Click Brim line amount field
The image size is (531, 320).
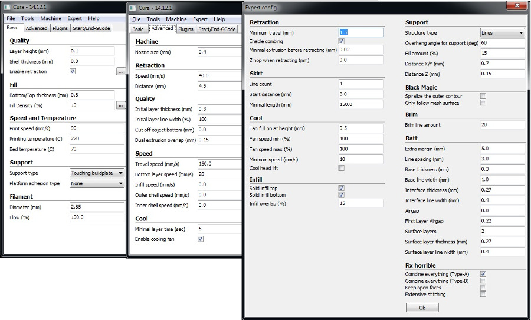(x=502, y=124)
